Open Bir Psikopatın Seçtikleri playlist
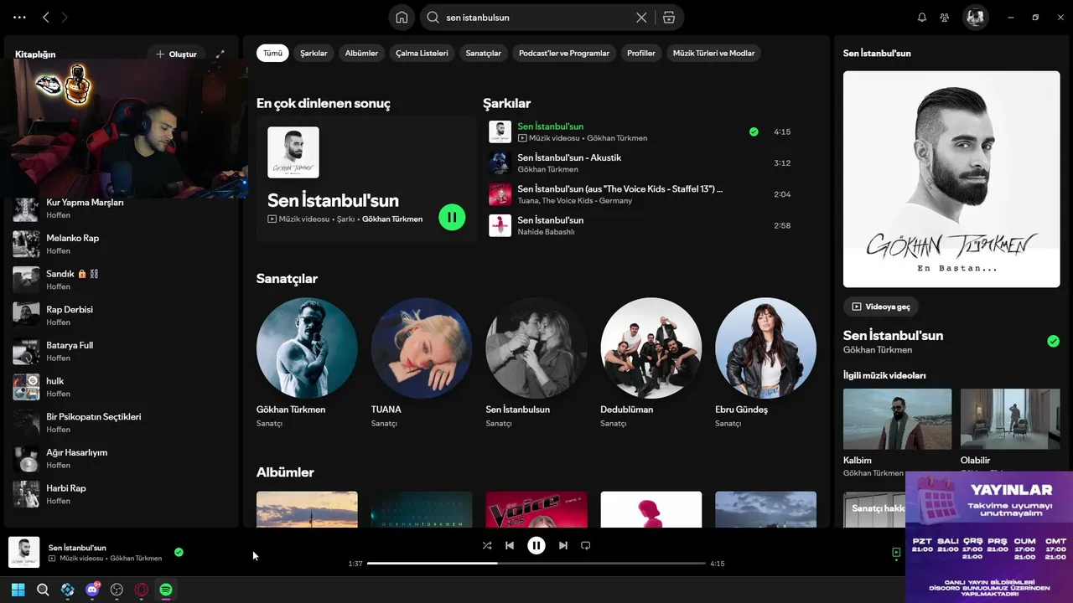This screenshot has height=603, width=1073. tap(123, 422)
